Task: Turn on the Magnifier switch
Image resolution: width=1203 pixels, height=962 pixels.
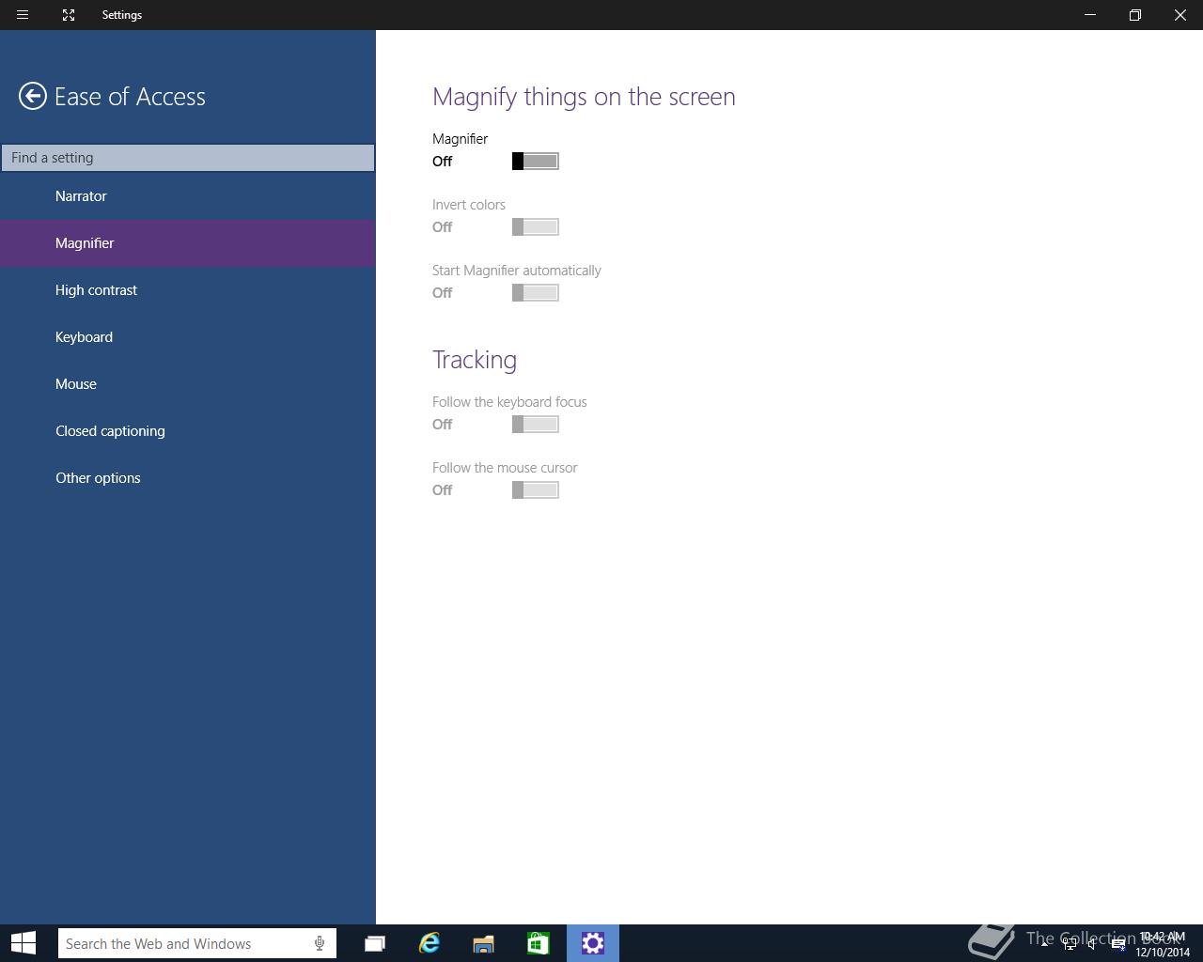Action: coord(536,162)
